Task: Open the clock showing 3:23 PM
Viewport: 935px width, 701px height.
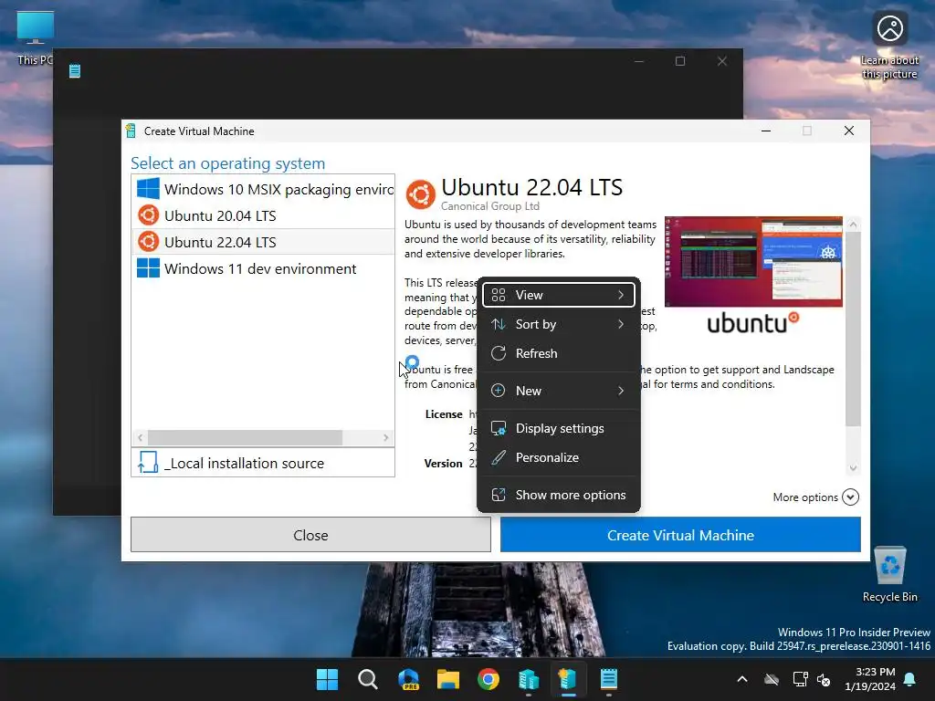Action: tap(870, 679)
